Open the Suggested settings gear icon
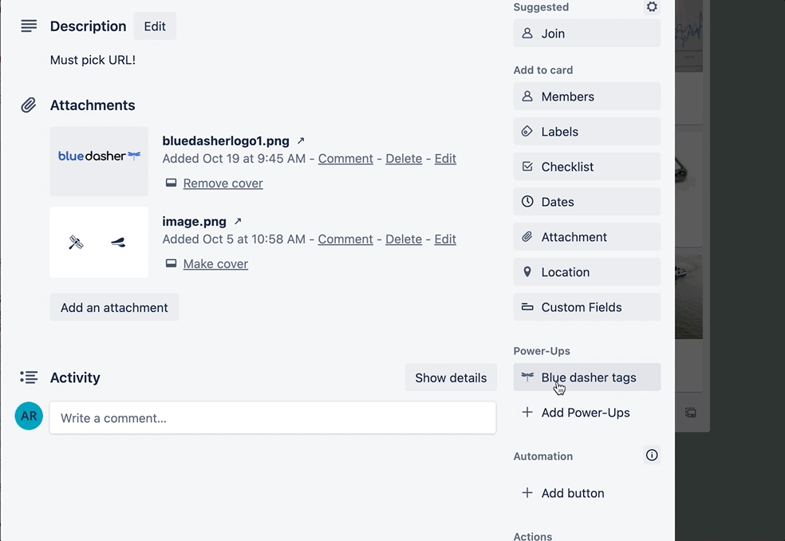 (652, 7)
